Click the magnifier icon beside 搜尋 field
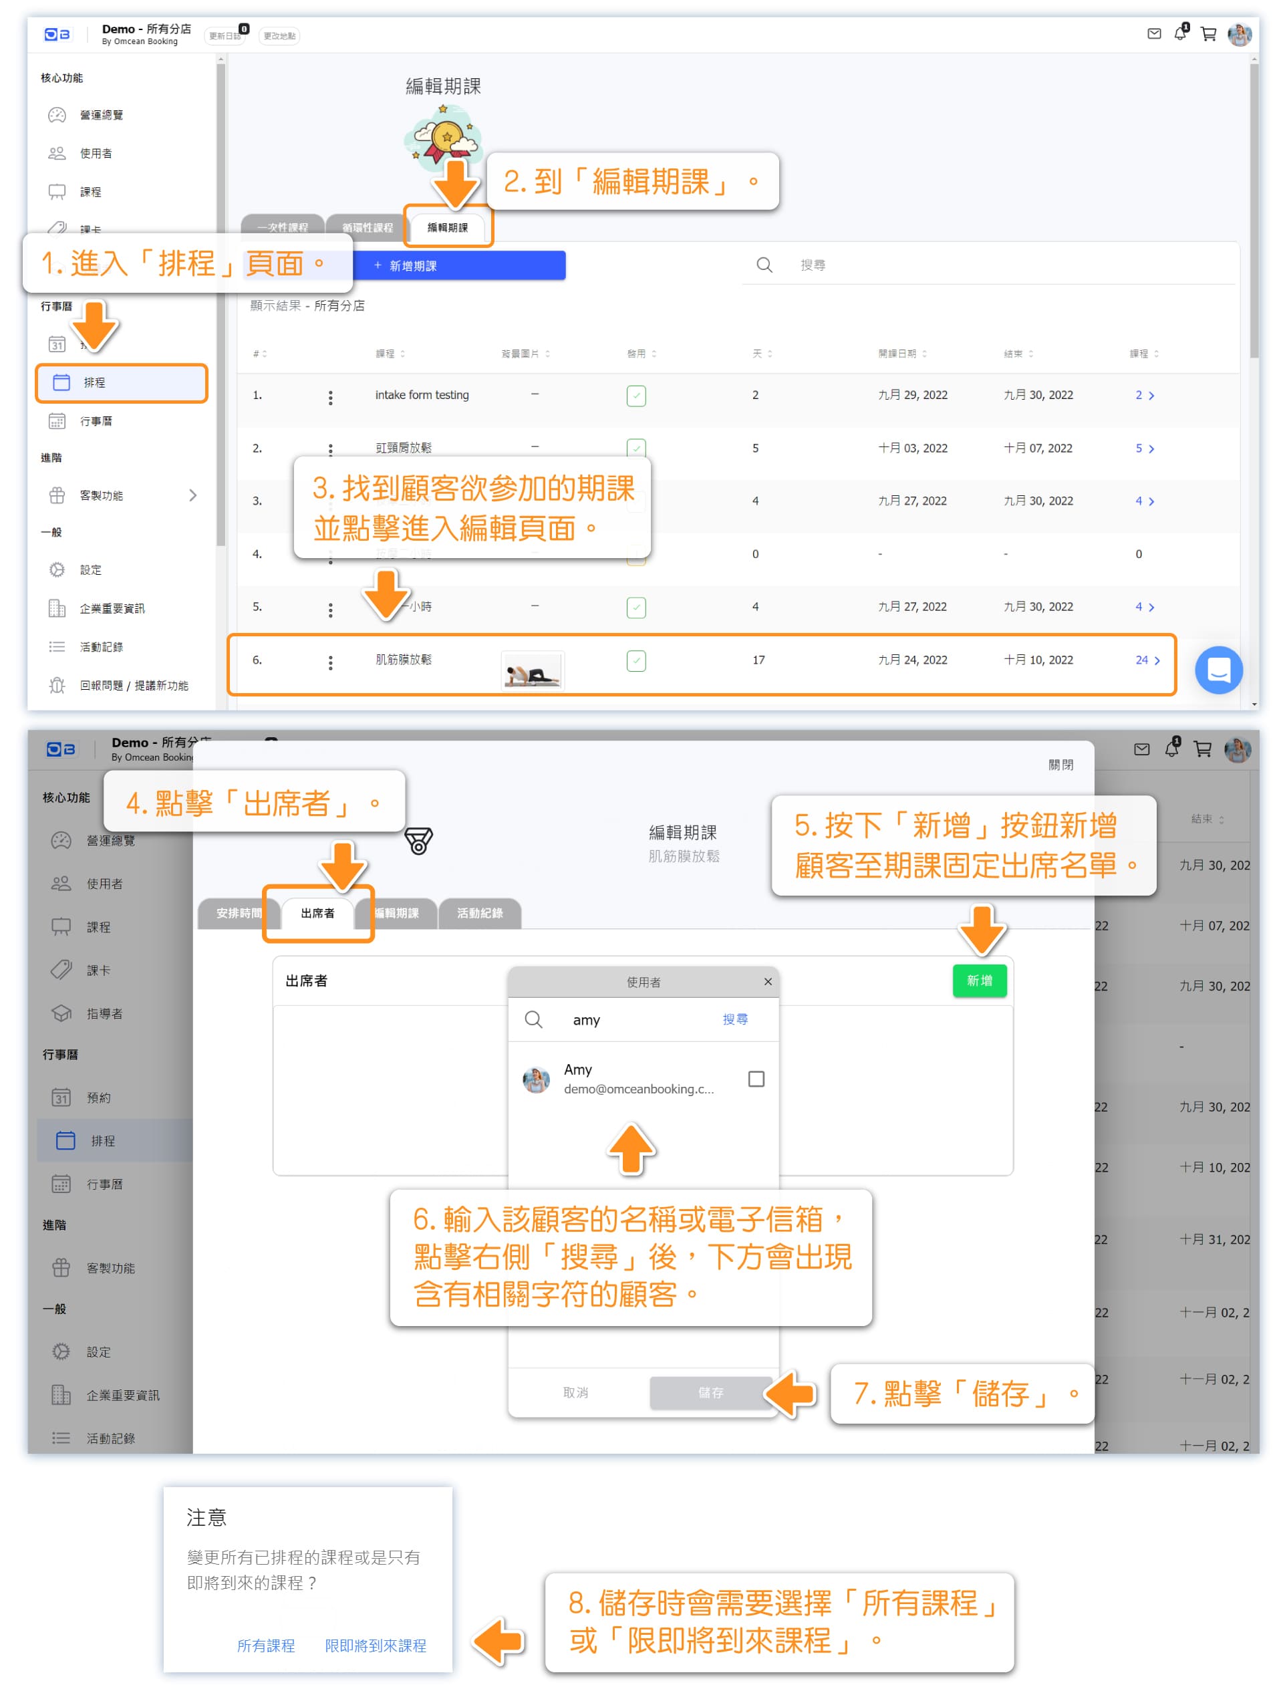Viewport: 1283px width, 1693px height. pos(764,265)
